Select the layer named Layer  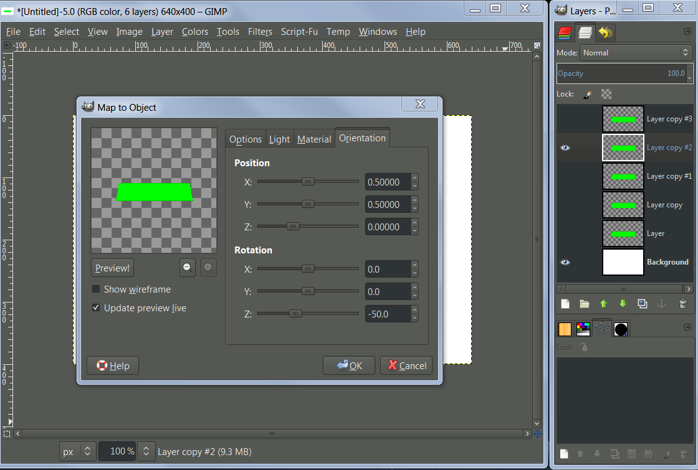click(x=655, y=233)
